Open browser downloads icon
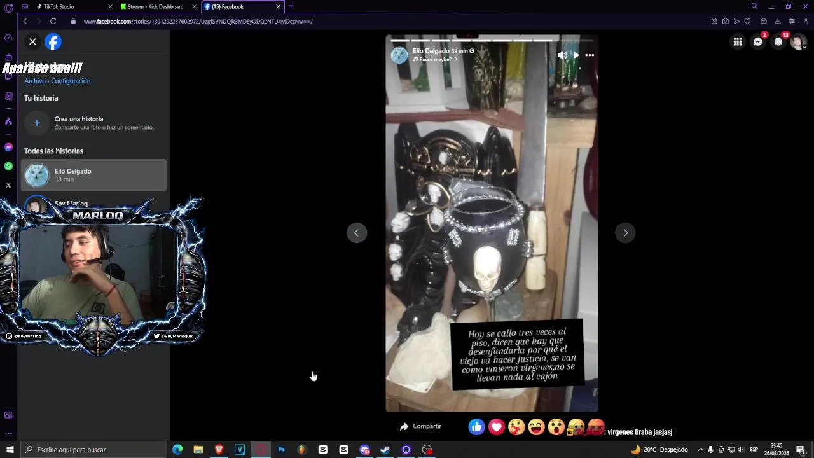 click(x=777, y=21)
